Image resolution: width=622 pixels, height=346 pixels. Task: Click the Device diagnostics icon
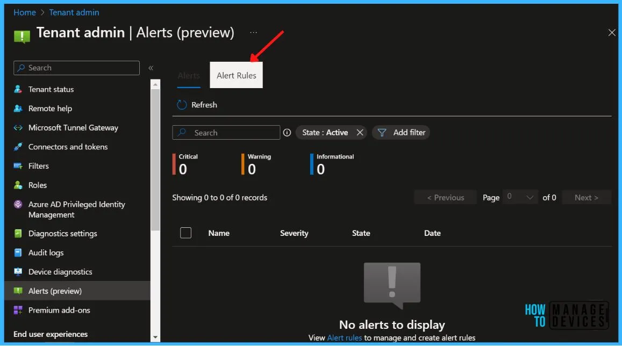[x=18, y=271]
